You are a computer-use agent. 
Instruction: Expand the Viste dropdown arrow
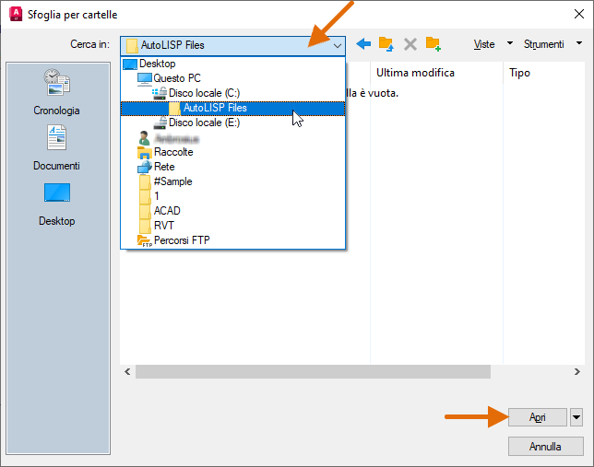(510, 43)
